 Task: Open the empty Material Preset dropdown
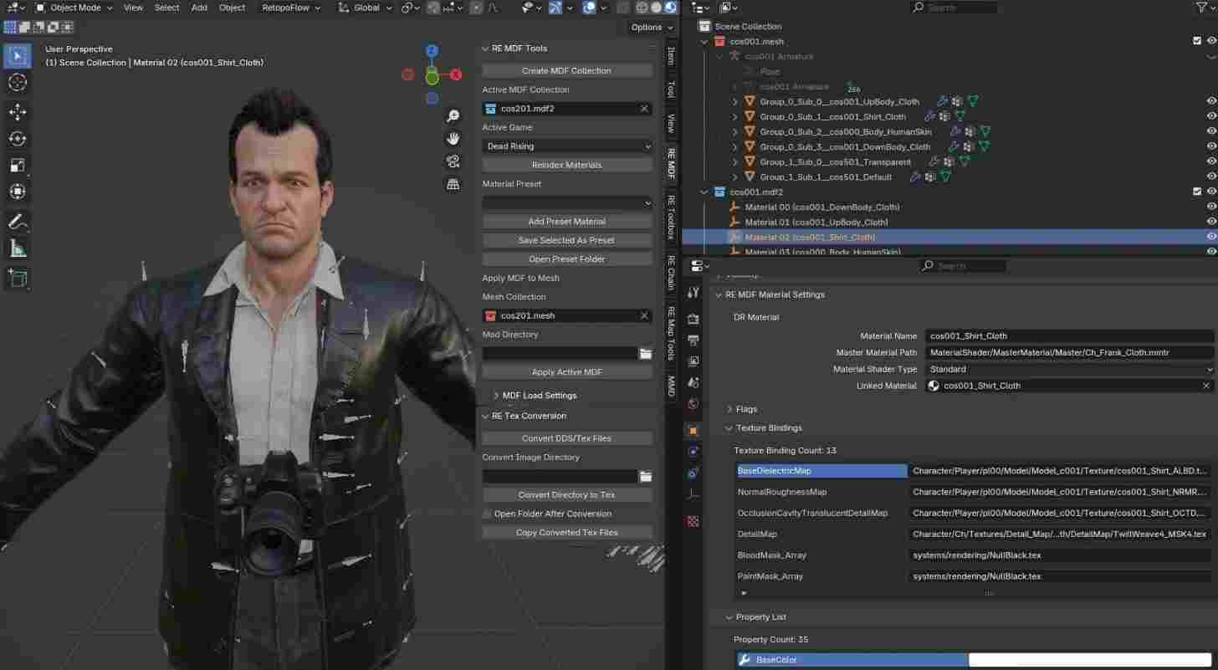coord(567,202)
